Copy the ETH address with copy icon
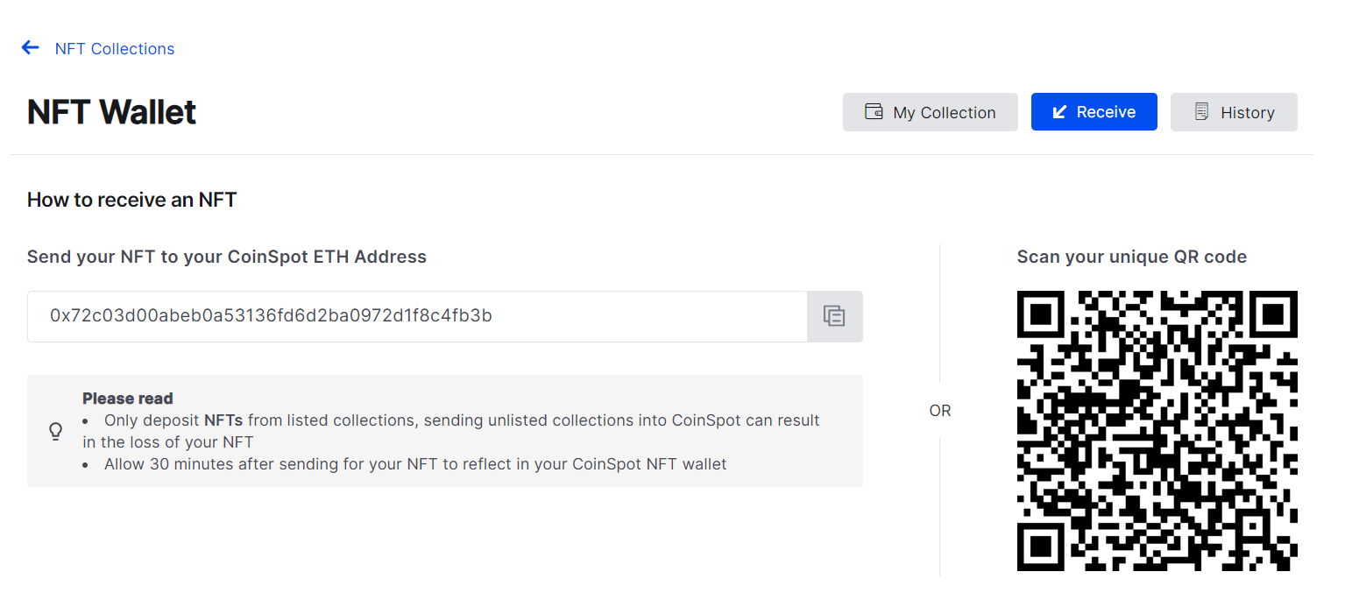 [x=834, y=316]
